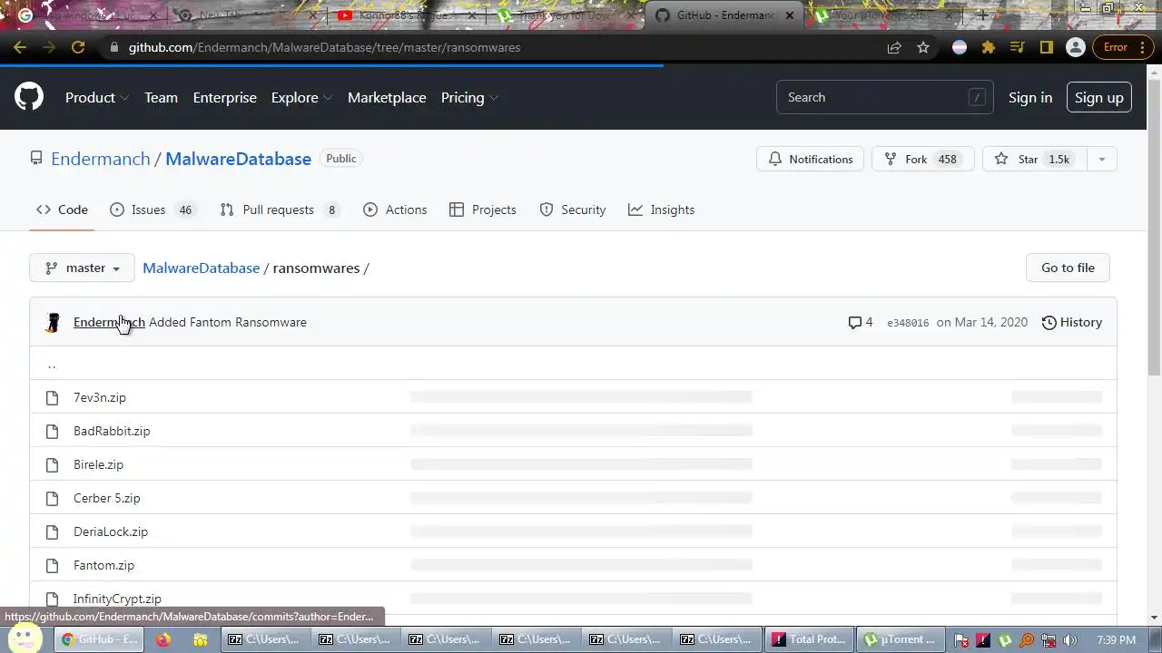The height and width of the screenshot is (653, 1162).
Task: Expand the Explore menu dropdown
Action: [x=301, y=97]
